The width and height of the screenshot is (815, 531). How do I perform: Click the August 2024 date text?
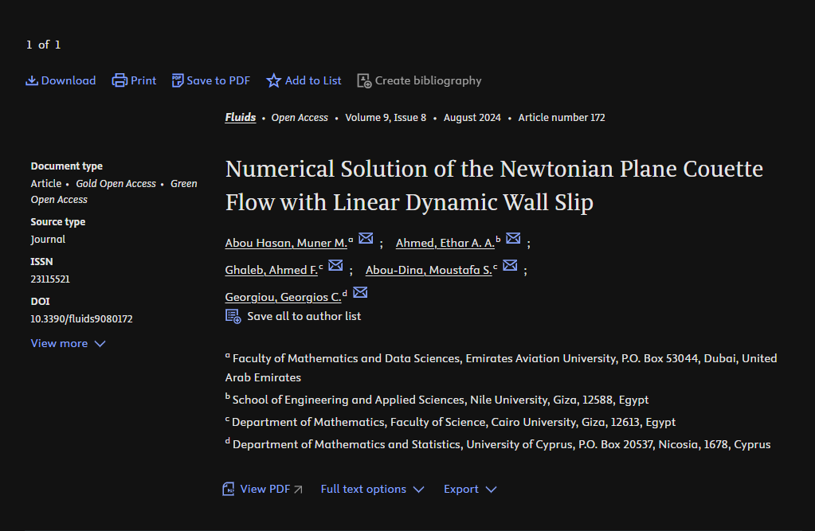[x=472, y=117]
